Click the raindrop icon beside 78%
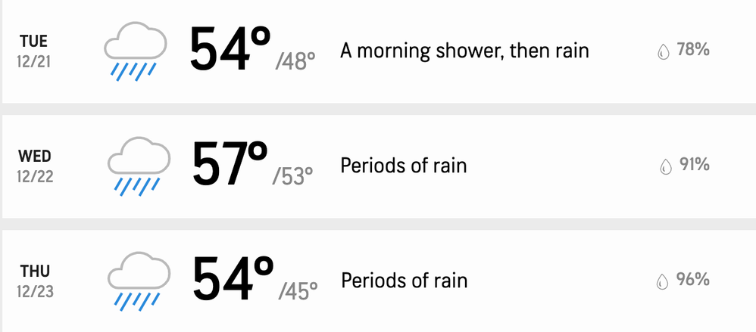This screenshot has width=756, height=332. pos(664,51)
